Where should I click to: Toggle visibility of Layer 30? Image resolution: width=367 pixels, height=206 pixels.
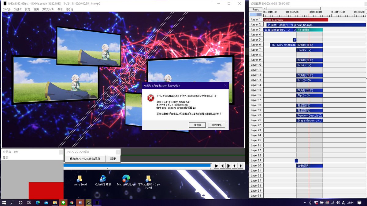pyautogui.click(x=256, y=165)
